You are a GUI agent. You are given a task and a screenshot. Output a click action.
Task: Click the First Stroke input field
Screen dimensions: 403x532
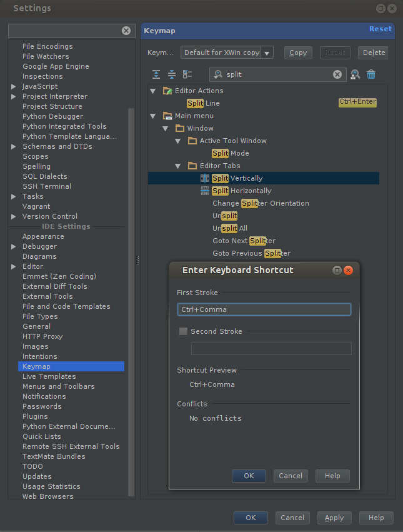pyautogui.click(x=264, y=309)
